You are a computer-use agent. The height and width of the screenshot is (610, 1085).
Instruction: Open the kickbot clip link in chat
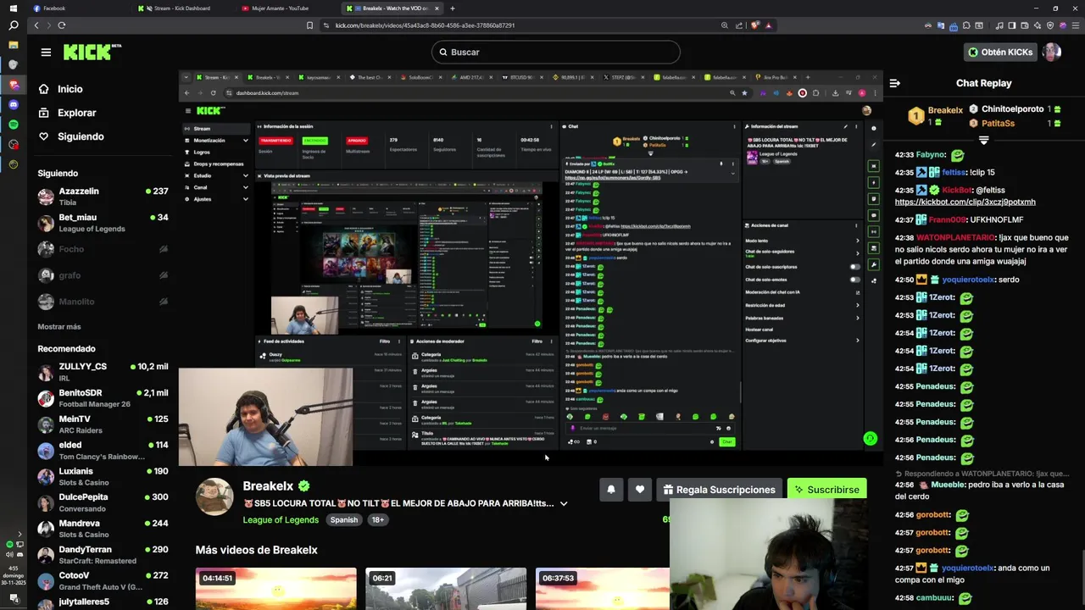pyautogui.click(x=965, y=202)
